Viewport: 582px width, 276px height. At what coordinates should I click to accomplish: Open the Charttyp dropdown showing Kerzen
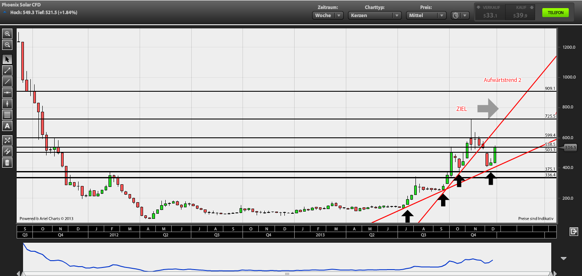(x=375, y=15)
